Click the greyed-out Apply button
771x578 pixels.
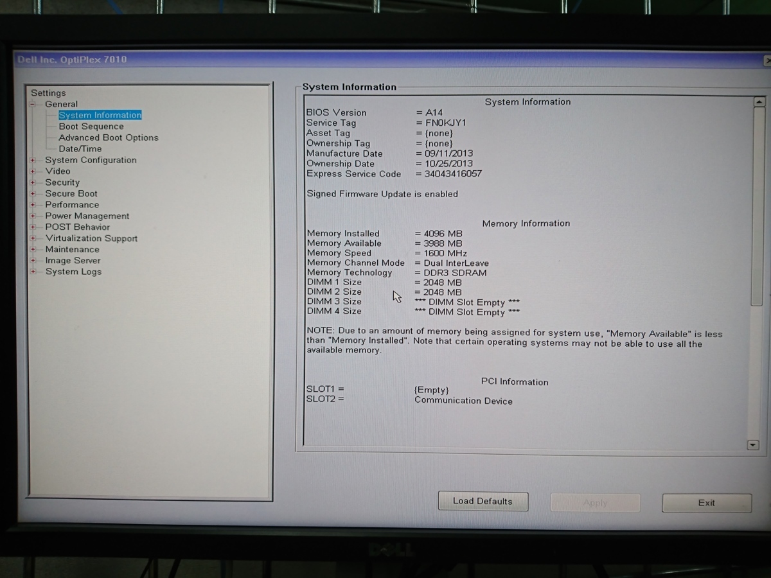[595, 503]
